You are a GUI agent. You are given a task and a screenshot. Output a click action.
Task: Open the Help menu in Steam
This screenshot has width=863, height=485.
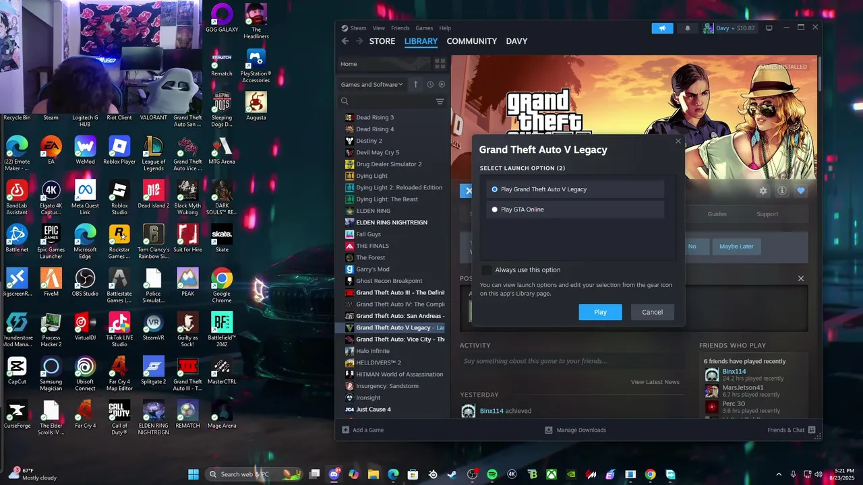(x=445, y=28)
